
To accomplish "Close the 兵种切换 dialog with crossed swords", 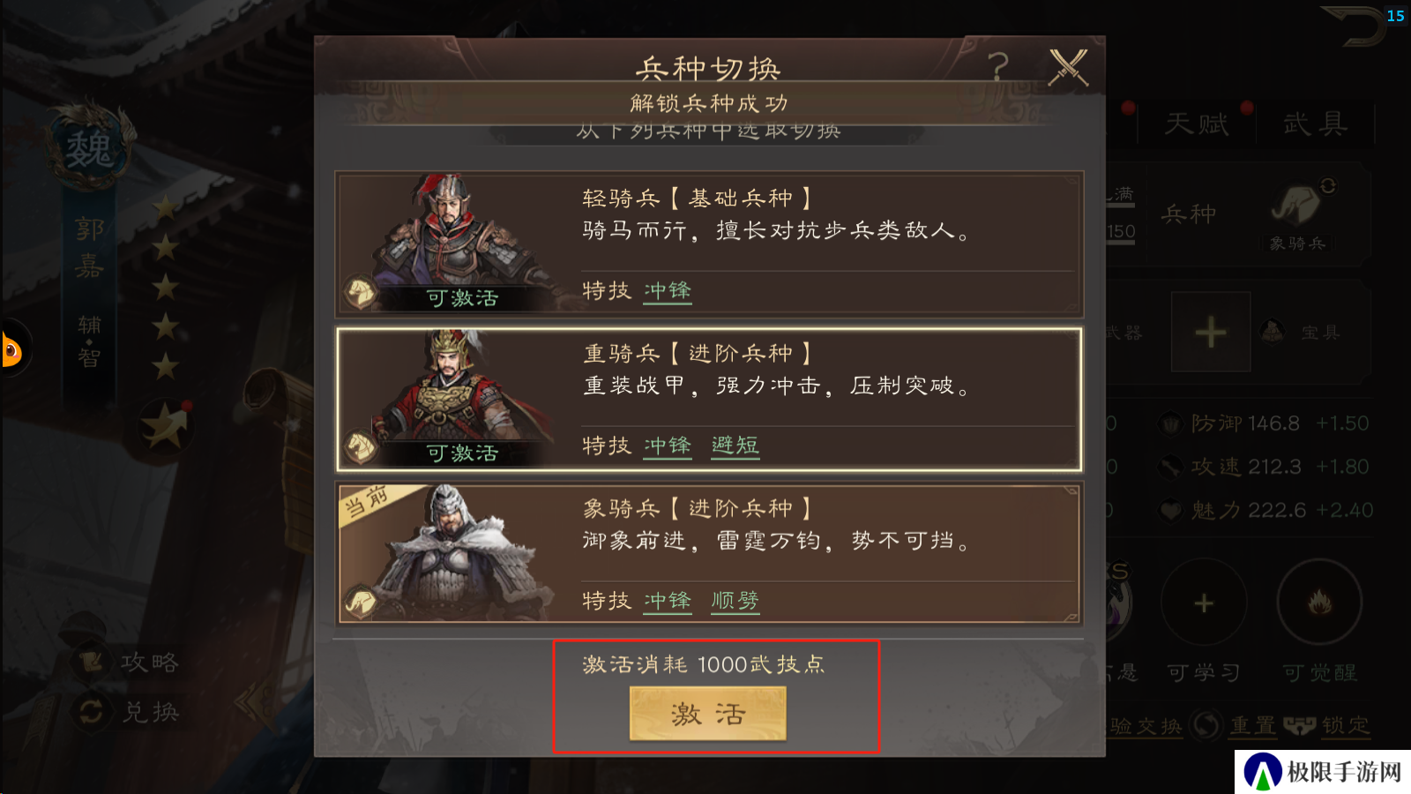I will (x=1068, y=67).
